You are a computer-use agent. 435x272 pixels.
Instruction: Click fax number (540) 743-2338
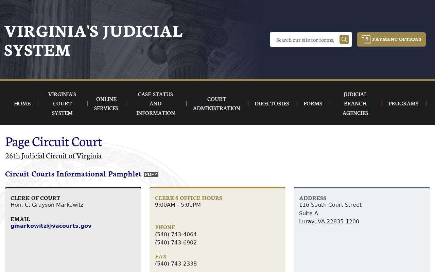[x=176, y=263]
